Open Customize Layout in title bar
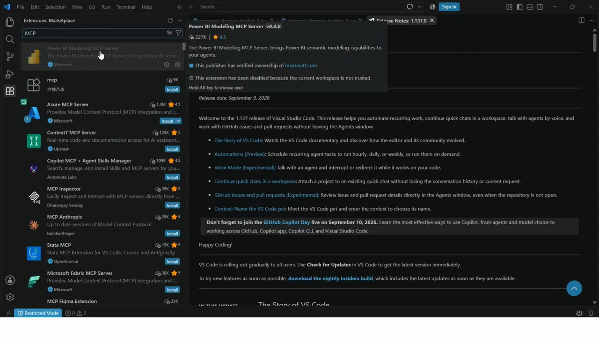Viewport: 599px width, 337px height. [509, 7]
